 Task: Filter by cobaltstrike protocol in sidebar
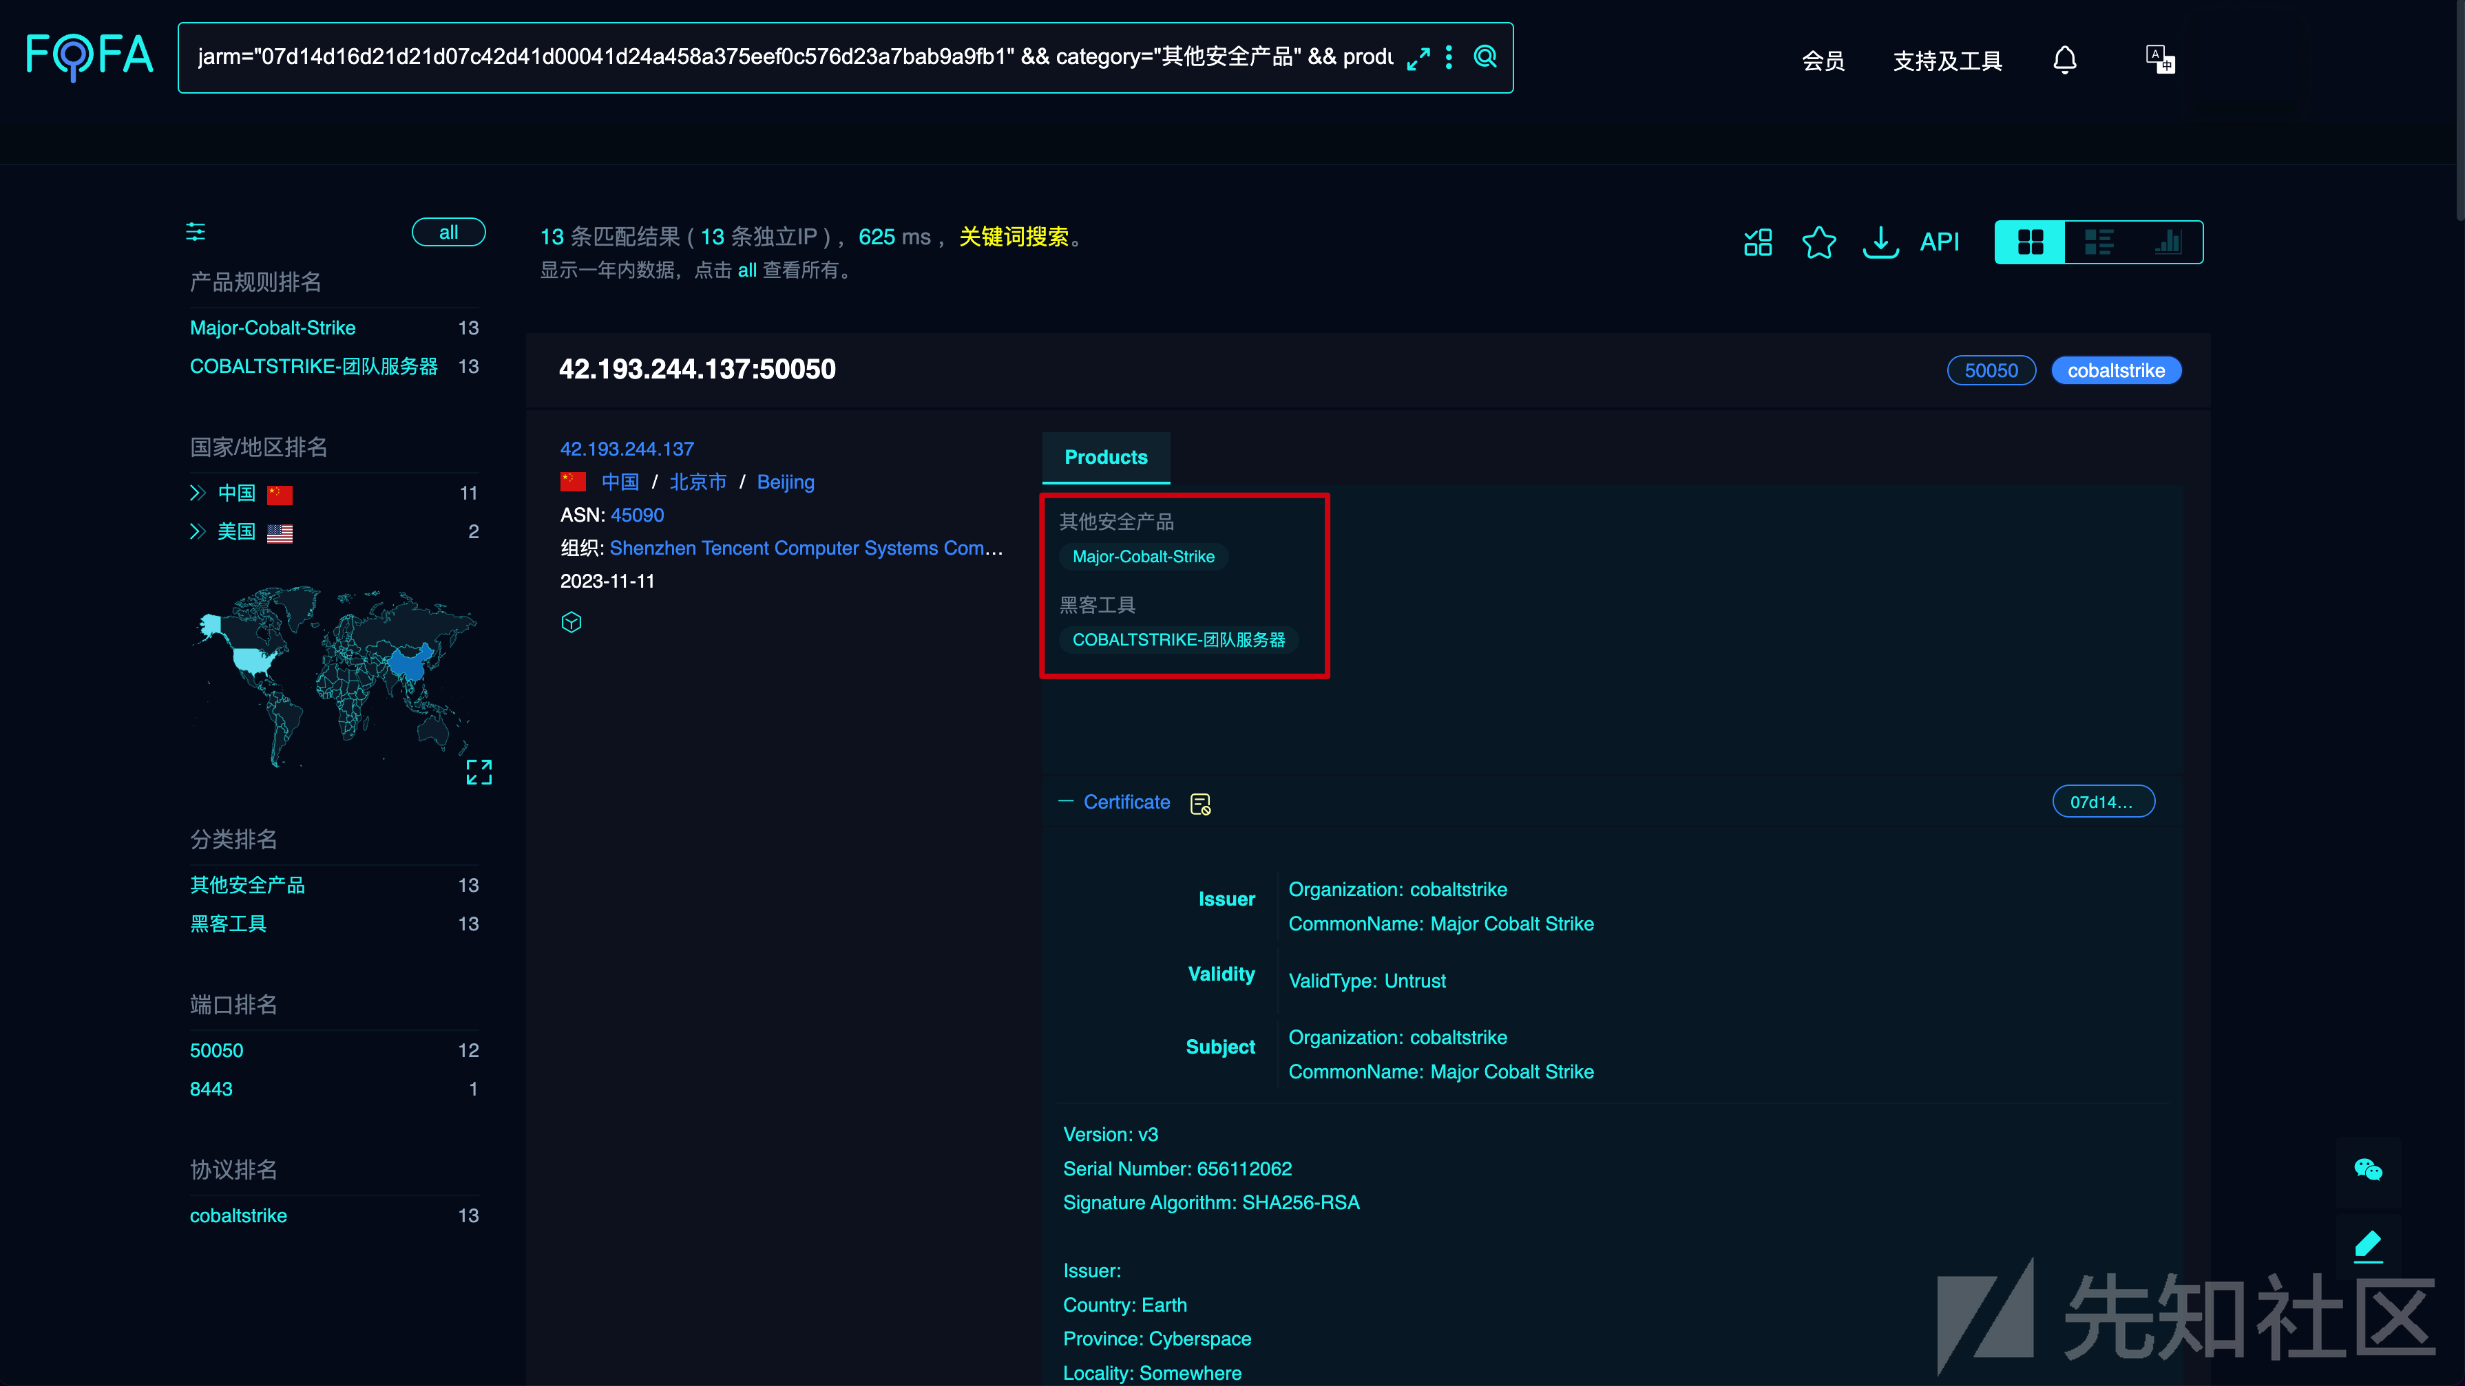point(238,1216)
